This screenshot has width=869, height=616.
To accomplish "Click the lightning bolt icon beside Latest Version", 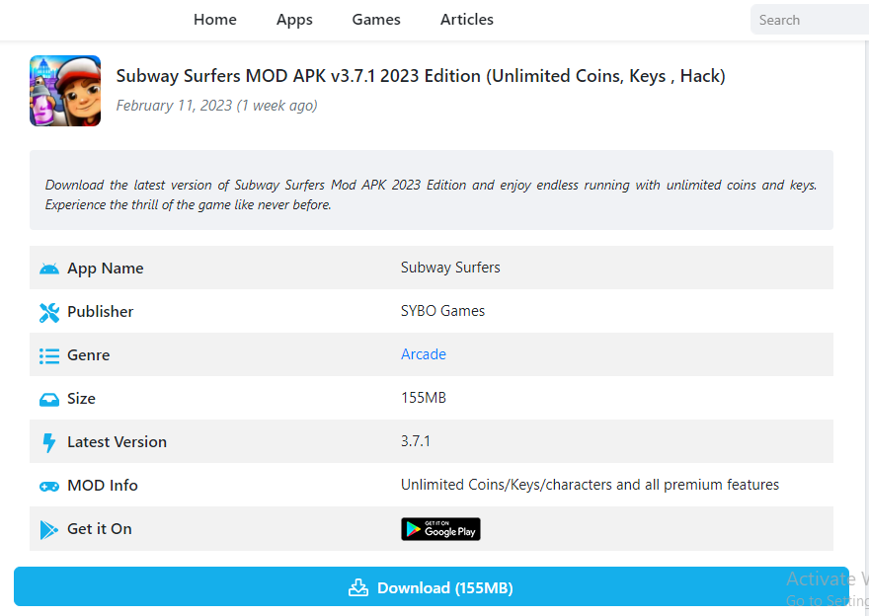I will pyautogui.click(x=49, y=442).
